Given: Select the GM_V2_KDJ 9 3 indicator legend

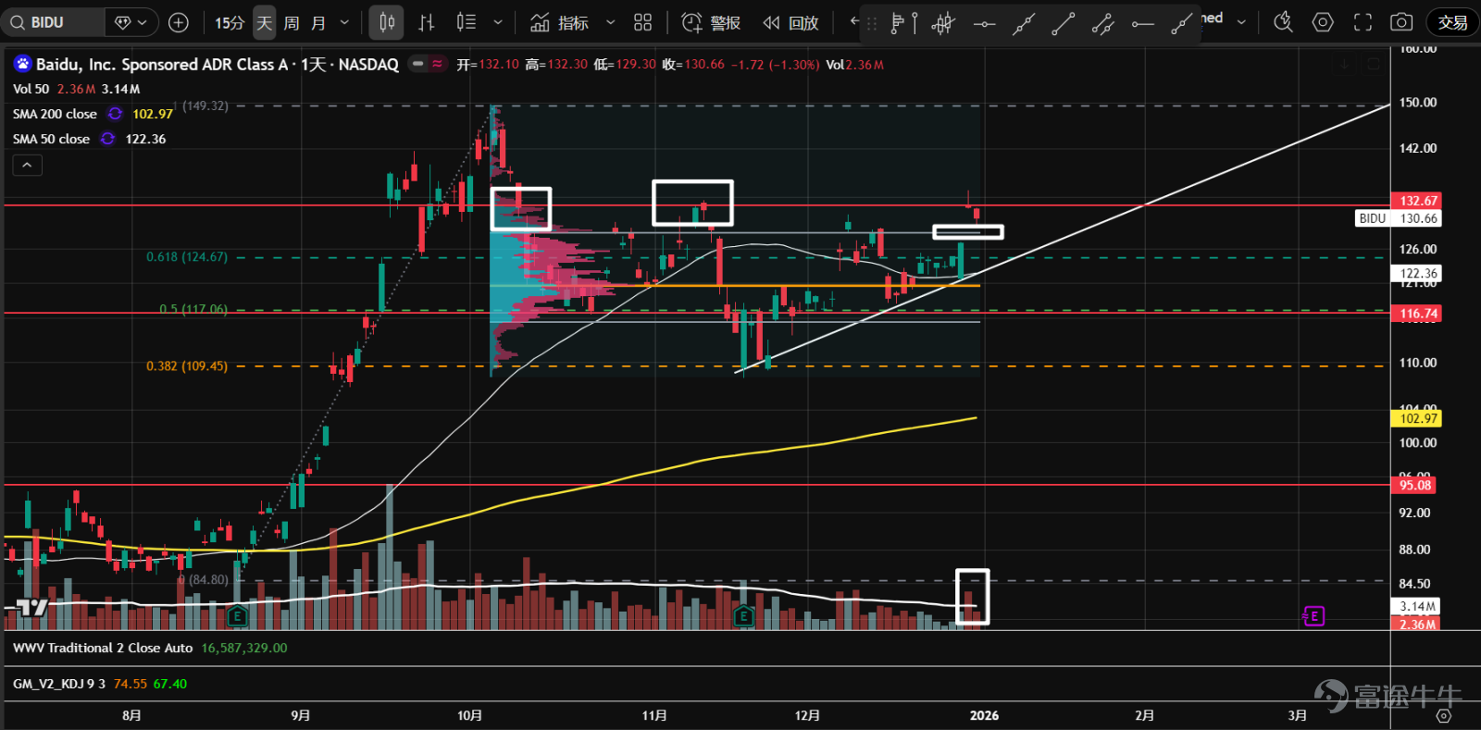Looking at the screenshot, I should tap(59, 684).
